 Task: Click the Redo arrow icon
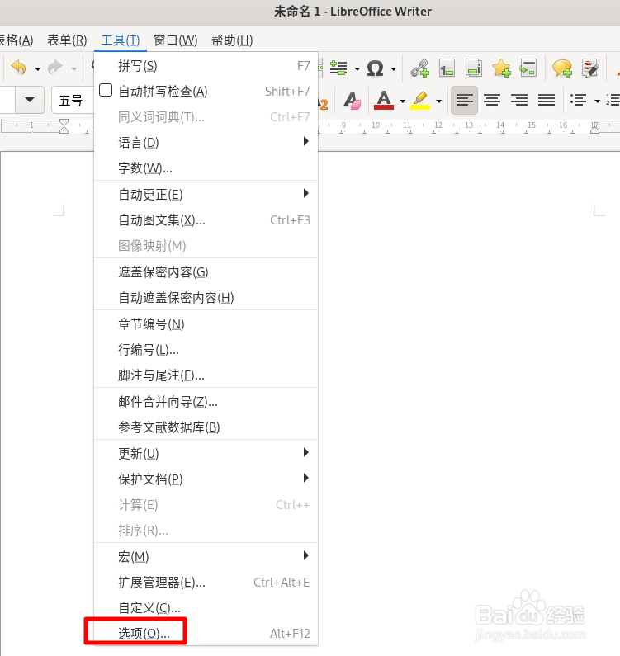(x=55, y=68)
